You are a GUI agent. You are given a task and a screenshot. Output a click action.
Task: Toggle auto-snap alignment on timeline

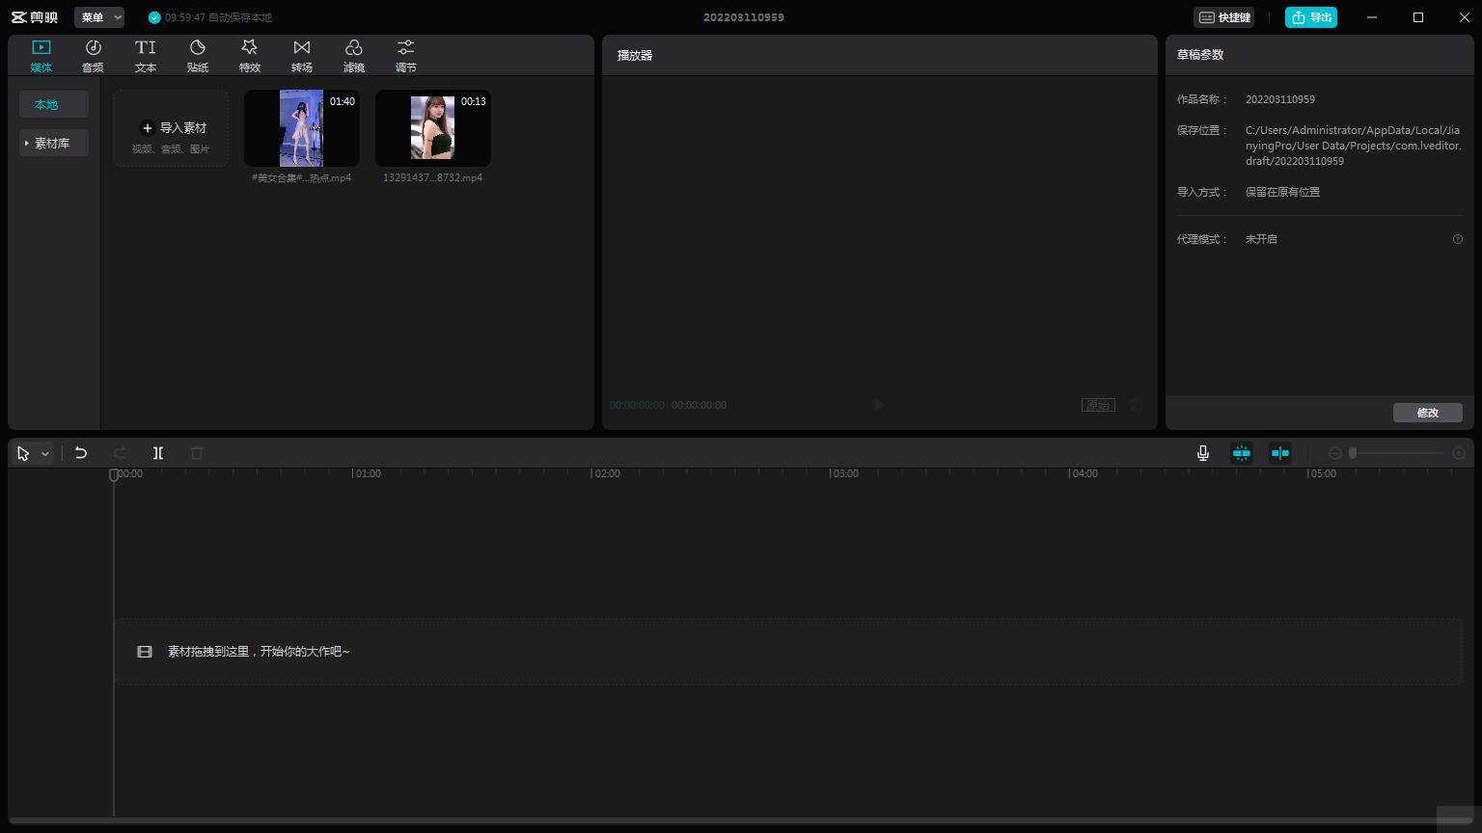point(1280,453)
